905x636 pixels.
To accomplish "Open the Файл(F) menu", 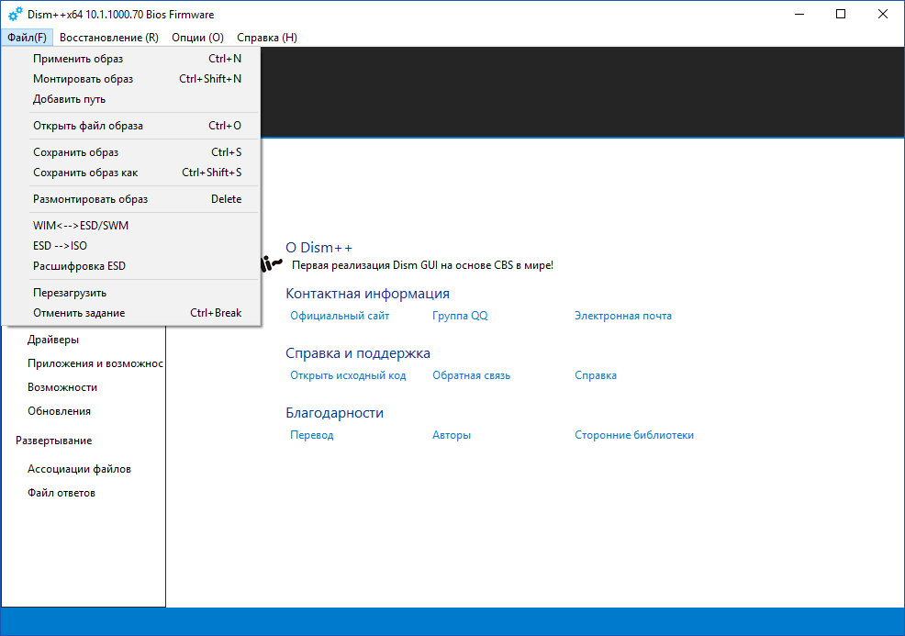I will click(x=28, y=38).
